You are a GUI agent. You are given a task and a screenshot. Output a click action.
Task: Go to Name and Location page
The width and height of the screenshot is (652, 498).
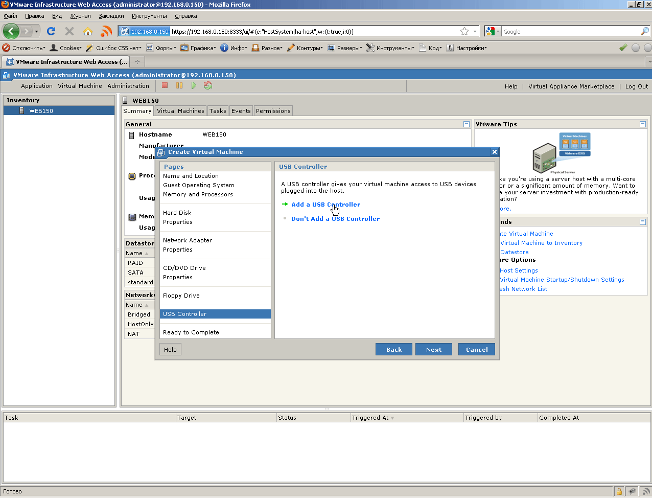click(x=191, y=176)
